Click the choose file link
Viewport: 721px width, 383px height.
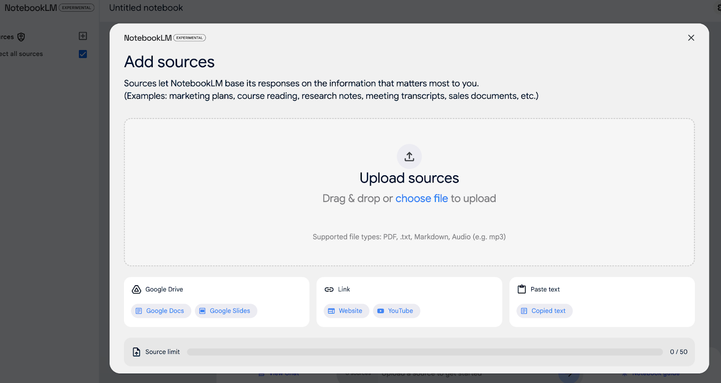point(422,198)
